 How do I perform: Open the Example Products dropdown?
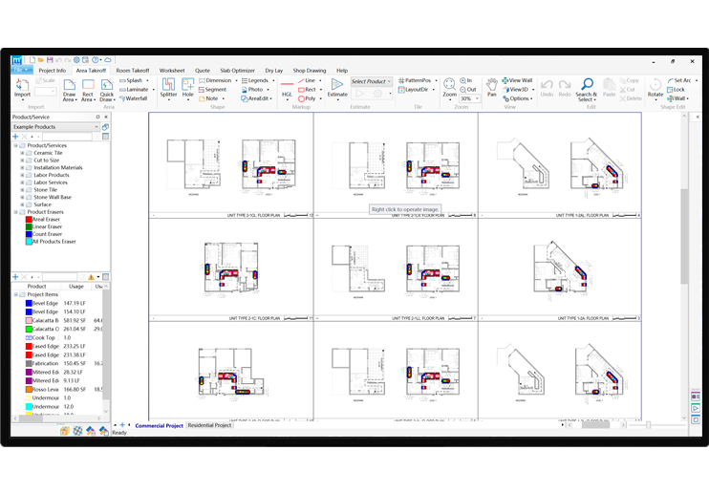click(97, 126)
